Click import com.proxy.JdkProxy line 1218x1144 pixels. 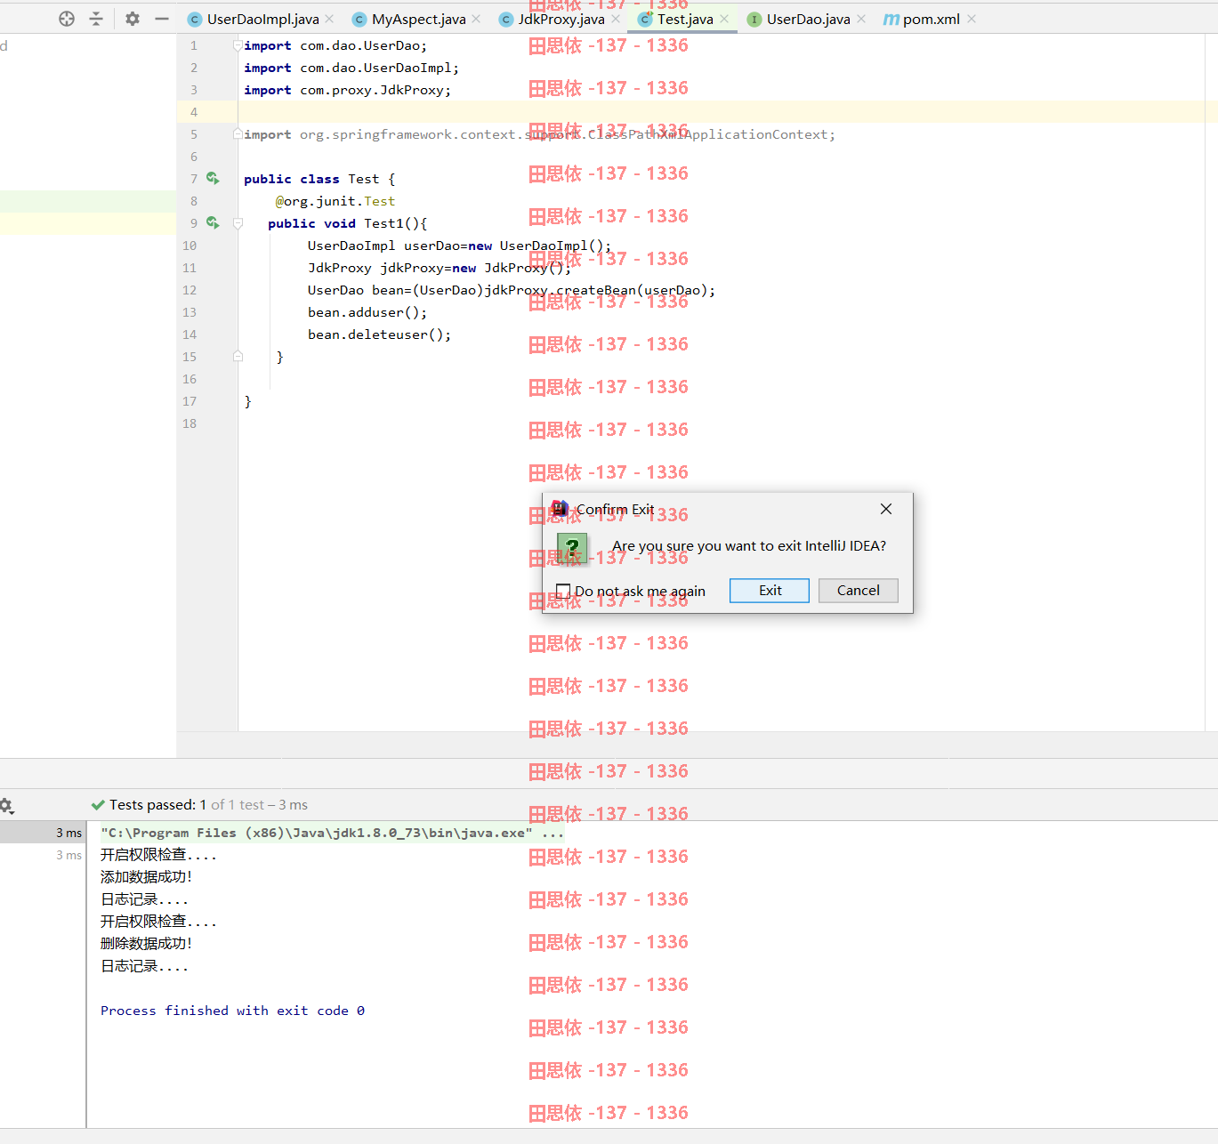point(348,90)
